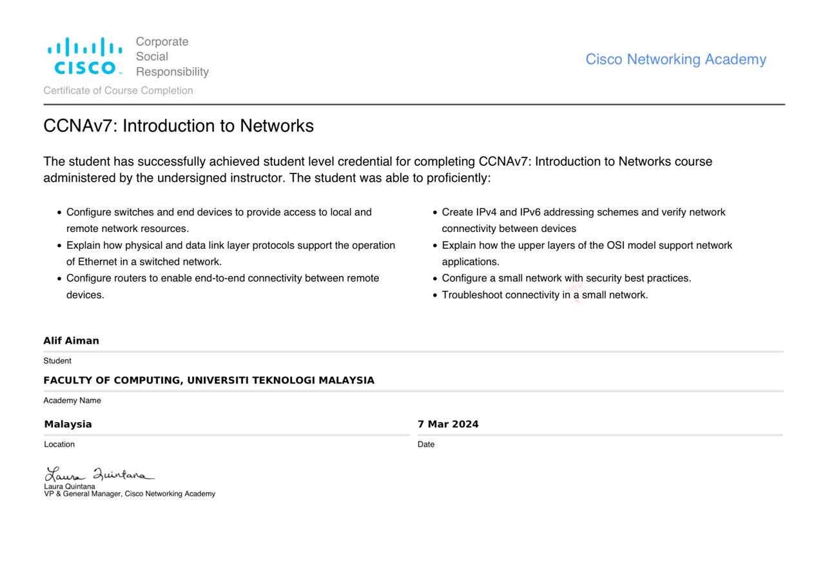This screenshot has width=825, height=584.
Task: Click the Cisco Networking Academy heading
Action: coord(675,59)
